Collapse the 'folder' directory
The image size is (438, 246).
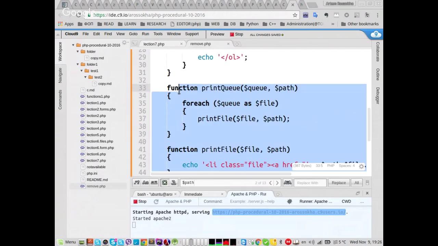[78, 52]
